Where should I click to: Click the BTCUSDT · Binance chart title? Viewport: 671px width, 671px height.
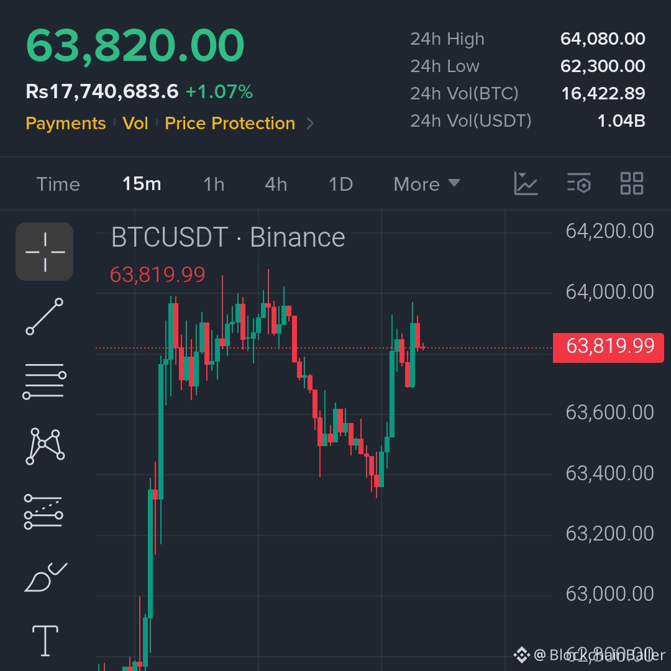coord(228,237)
